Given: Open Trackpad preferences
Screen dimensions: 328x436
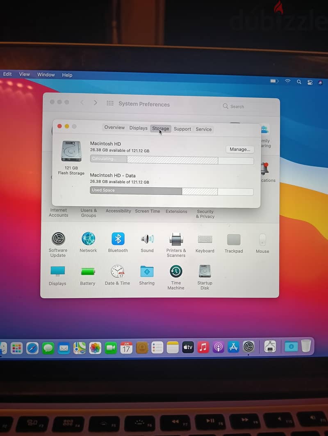Looking at the screenshot, I should click(234, 239).
